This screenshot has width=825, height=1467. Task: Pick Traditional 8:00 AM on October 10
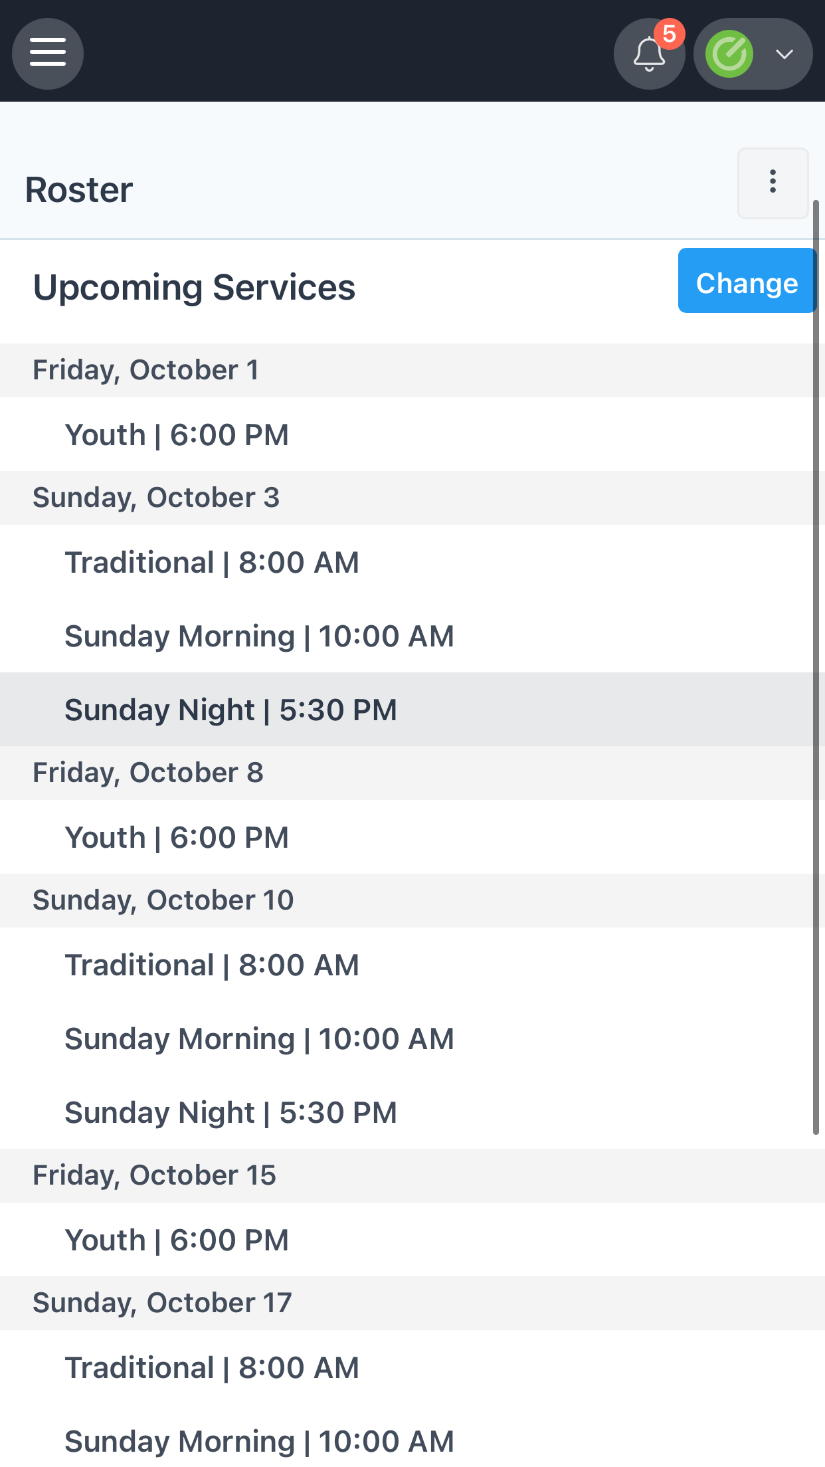point(412,965)
